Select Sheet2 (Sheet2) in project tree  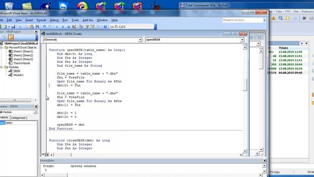[23, 56]
